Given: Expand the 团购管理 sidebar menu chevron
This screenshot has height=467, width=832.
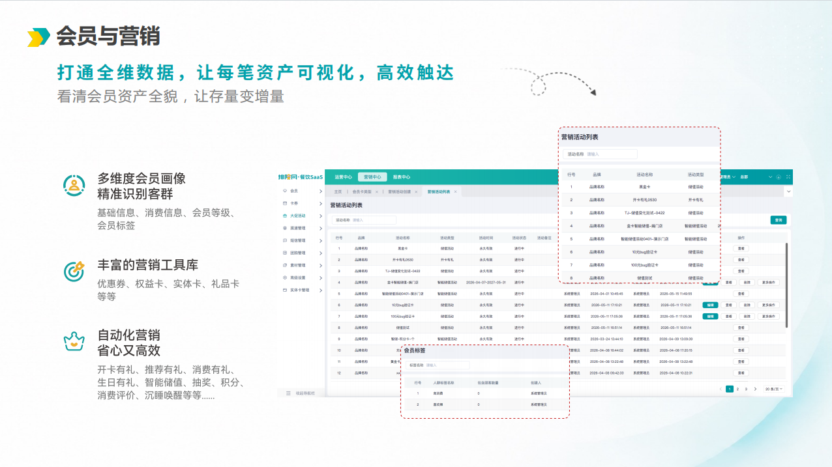Looking at the screenshot, I should coord(321,253).
